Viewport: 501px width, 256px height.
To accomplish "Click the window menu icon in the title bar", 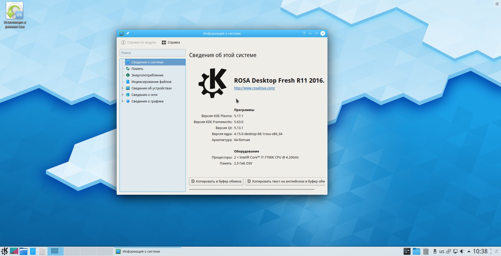I will (121, 33).
